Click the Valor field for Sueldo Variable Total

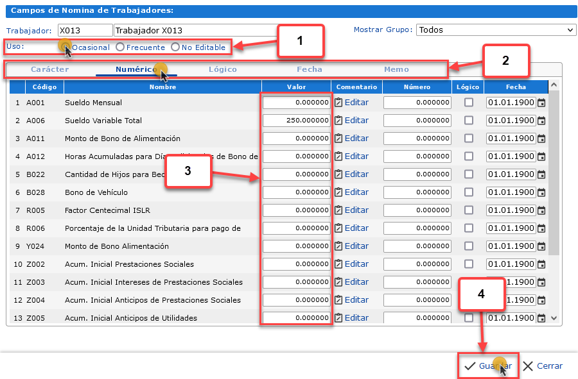[296, 121]
